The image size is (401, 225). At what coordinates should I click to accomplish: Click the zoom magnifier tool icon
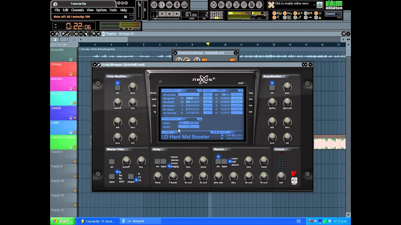click(x=244, y=5)
